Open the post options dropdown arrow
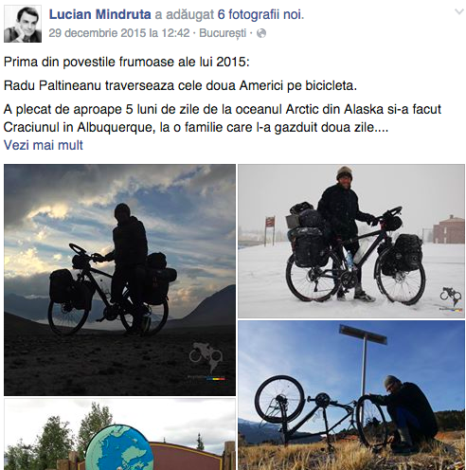 458,12
